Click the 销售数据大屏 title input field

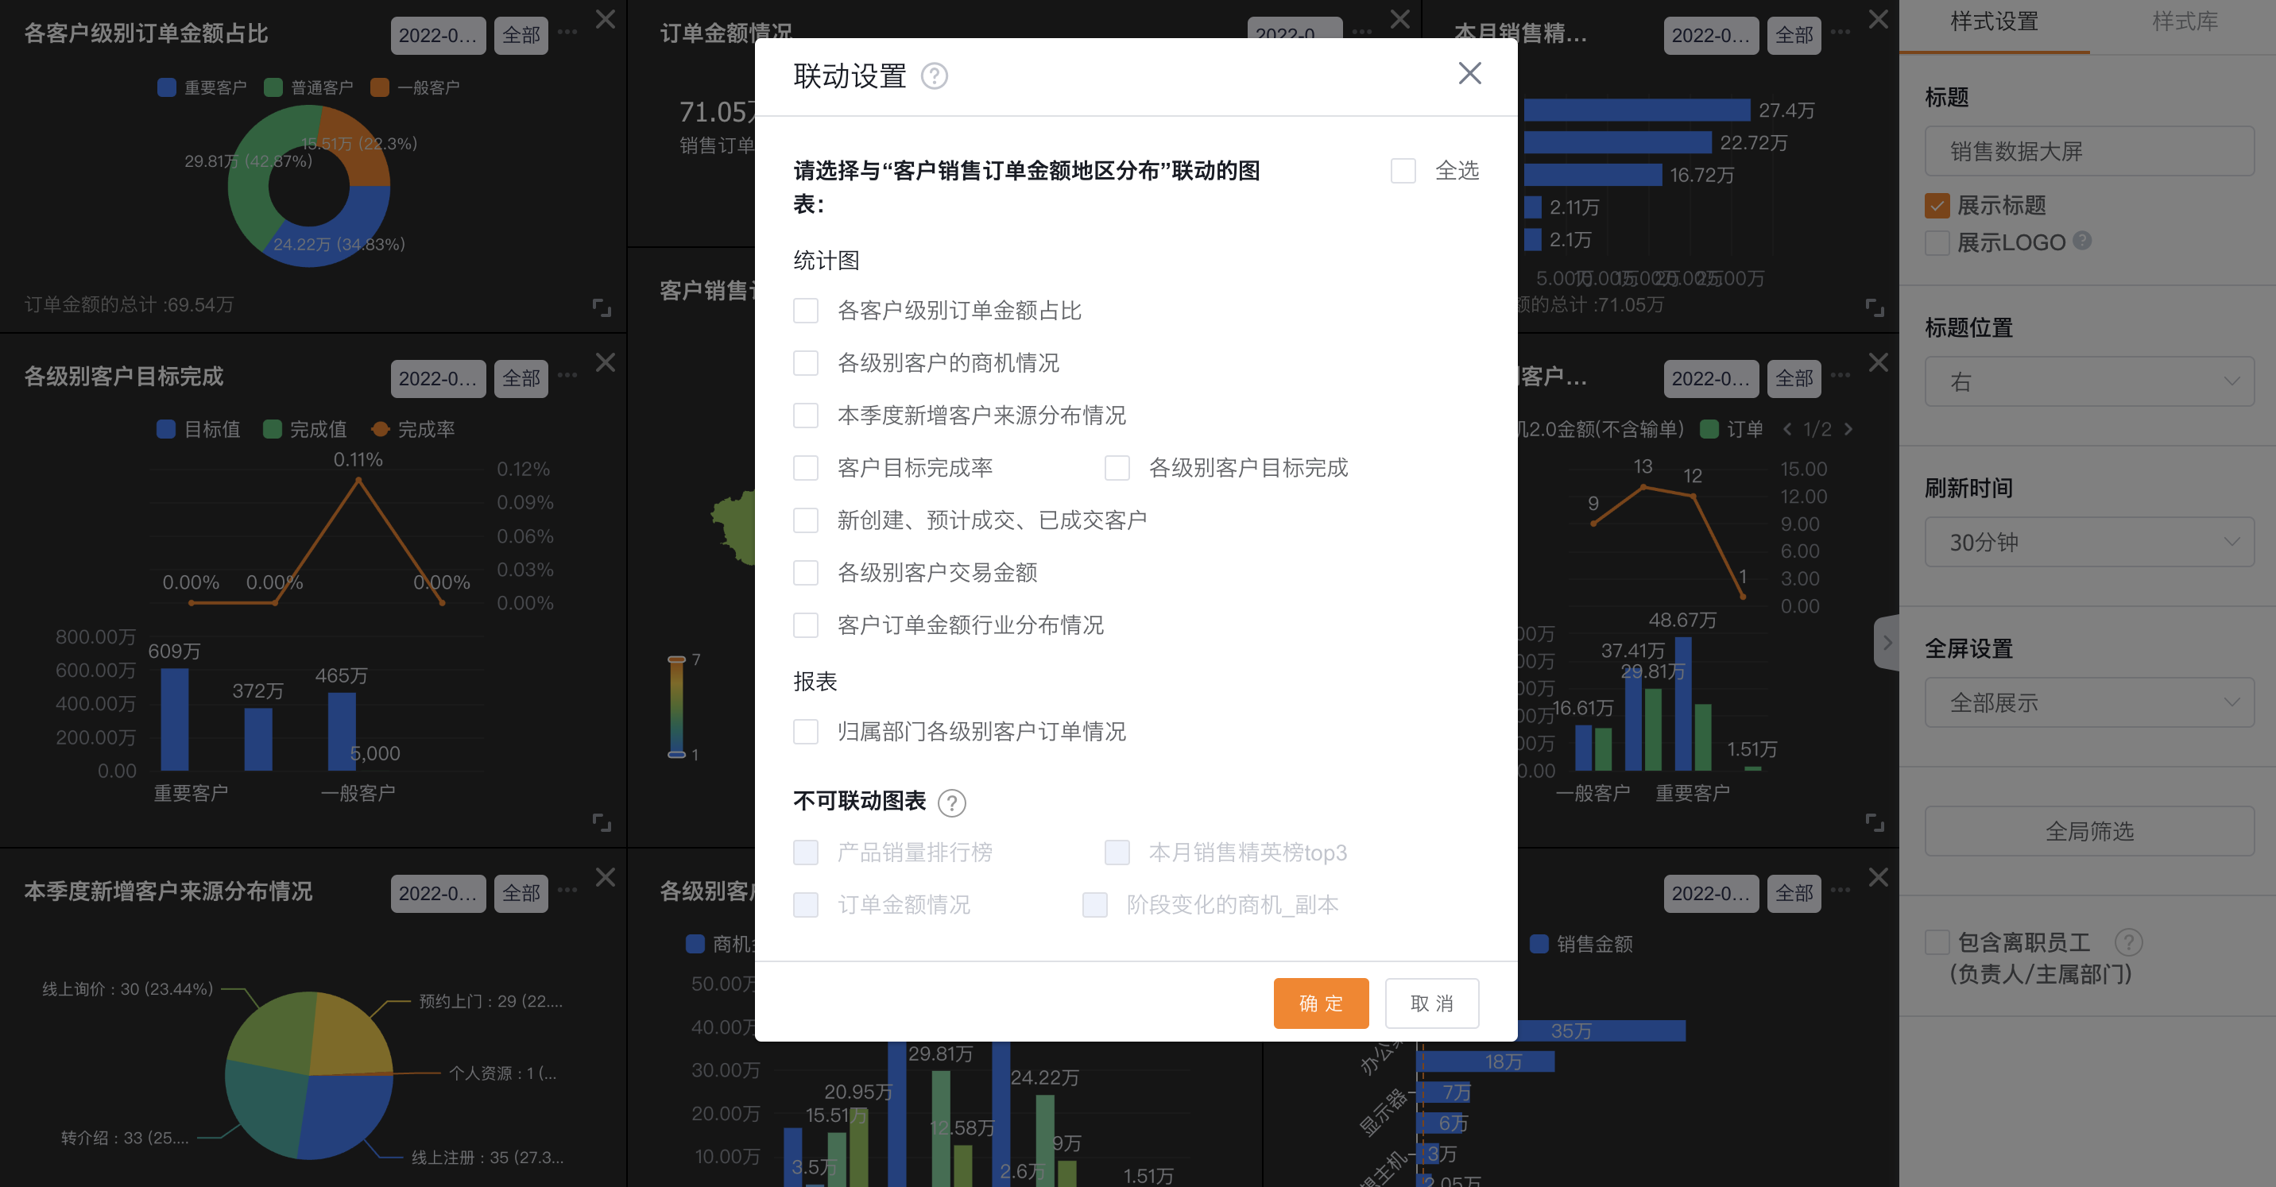(2088, 151)
